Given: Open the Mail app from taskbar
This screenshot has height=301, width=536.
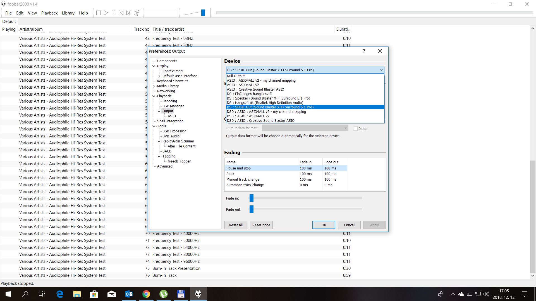Looking at the screenshot, I should pyautogui.click(x=112, y=294).
